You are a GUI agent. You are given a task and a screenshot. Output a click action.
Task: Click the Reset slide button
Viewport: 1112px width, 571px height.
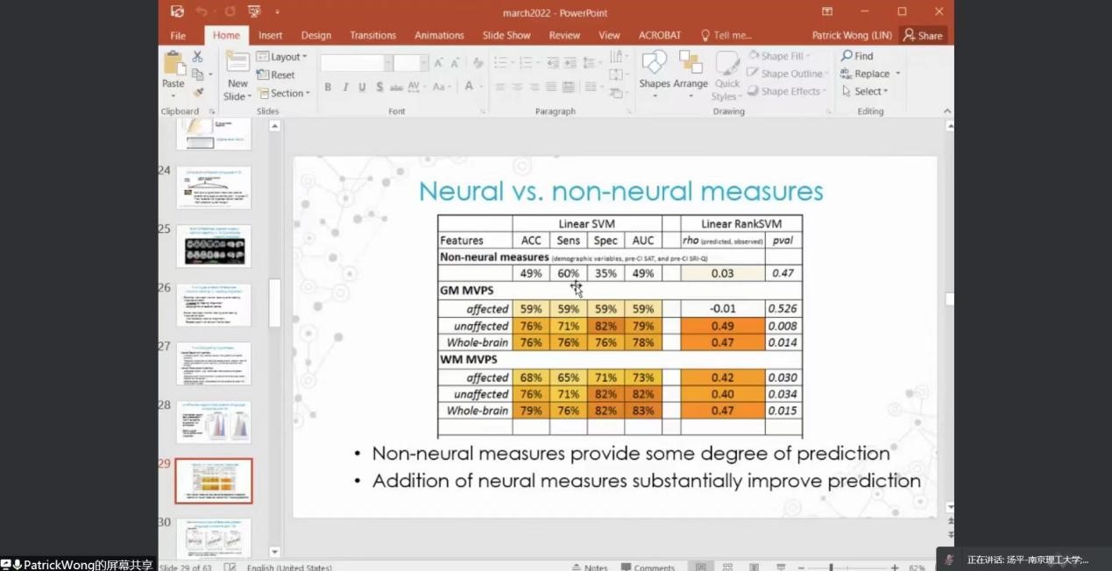point(277,75)
